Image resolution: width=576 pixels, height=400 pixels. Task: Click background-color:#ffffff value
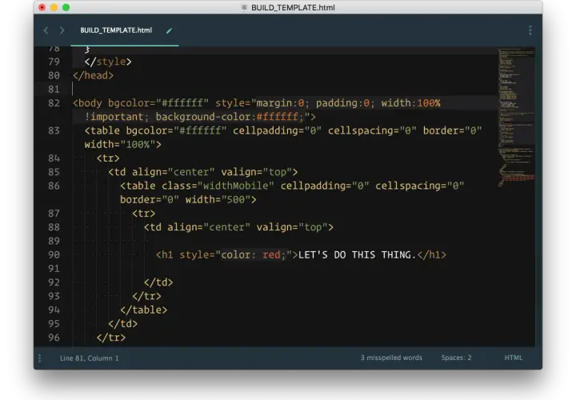[x=230, y=117]
